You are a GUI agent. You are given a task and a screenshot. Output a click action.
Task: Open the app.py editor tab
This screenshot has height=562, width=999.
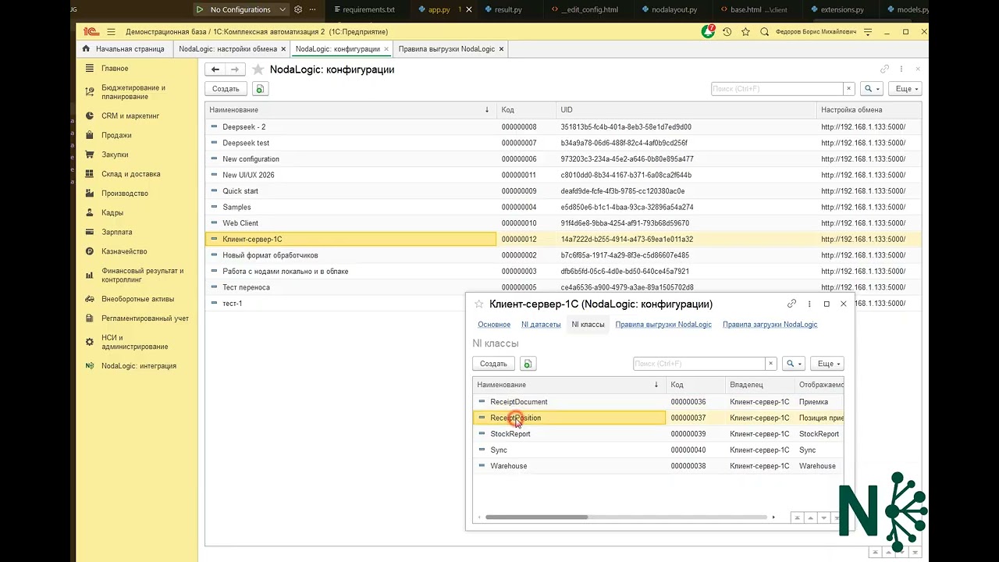pyautogui.click(x=439, y=9)
